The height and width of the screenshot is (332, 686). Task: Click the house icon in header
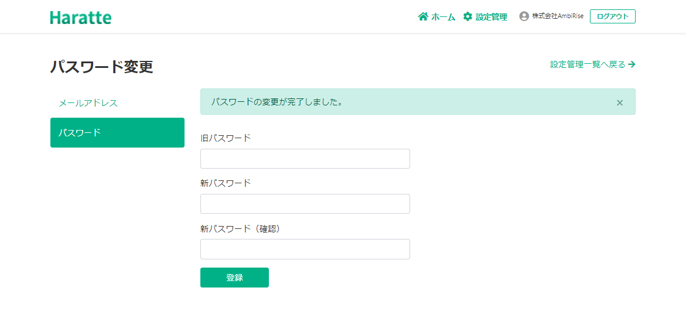pyautogui.click(x=423, y=16)
